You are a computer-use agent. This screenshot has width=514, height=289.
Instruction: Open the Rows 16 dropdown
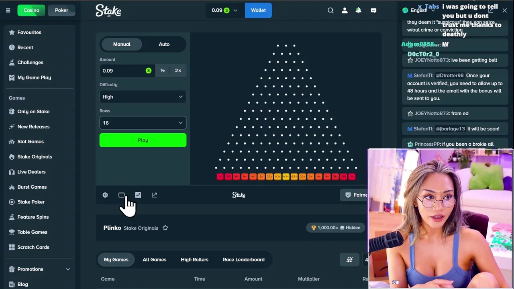tap(143, 123)
